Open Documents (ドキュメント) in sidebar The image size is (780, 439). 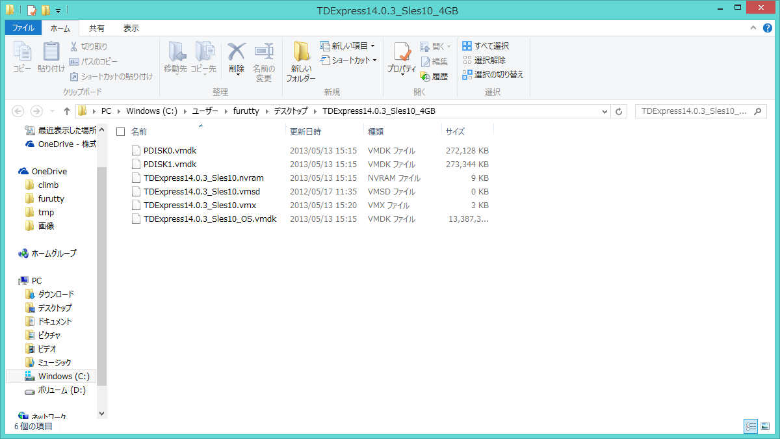49,321
